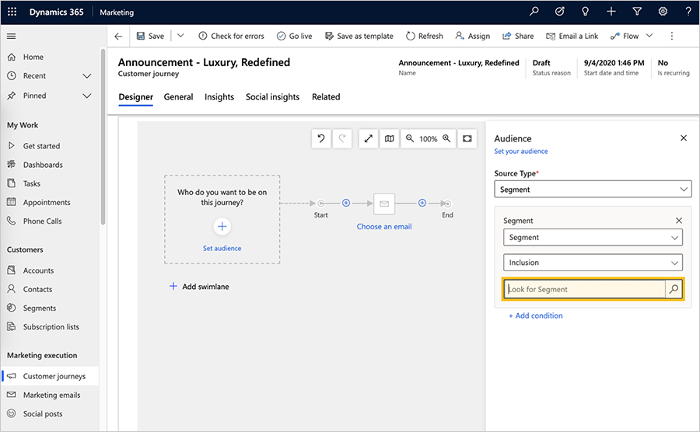This screenshot has height=432, width=700.
Task: Open Customer journeys in sidebar
Action: (x=54, y=376)
